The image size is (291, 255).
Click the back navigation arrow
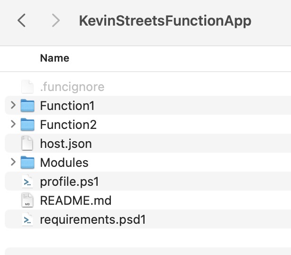(21, 20)
